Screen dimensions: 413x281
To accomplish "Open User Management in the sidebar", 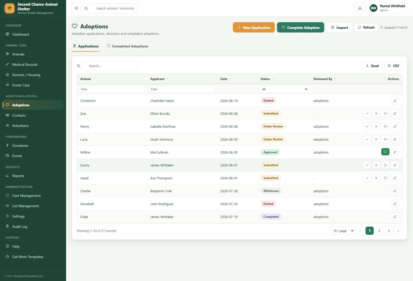I will click(33, 196).
